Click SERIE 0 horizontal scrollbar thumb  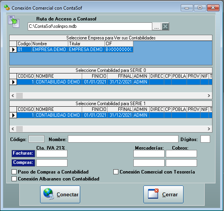tap(19, 95)
